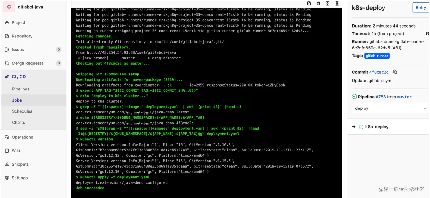Image resolution: width=430 pixels, height=198 pixels.
Task: Click 'Checking out 4f8cac2c as master...' line
Action: tap(113, 64)
